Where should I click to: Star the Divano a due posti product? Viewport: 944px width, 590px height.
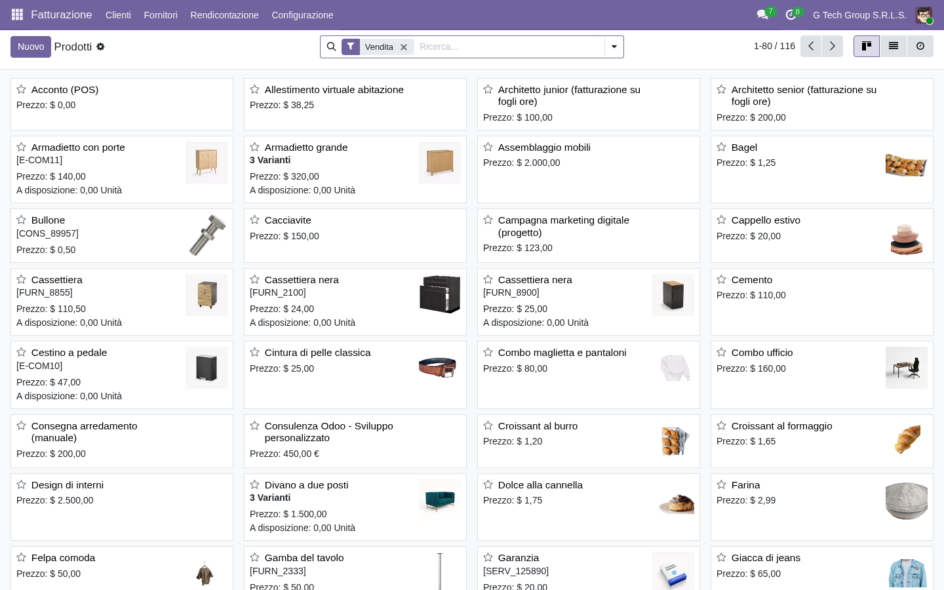point(255,484)
